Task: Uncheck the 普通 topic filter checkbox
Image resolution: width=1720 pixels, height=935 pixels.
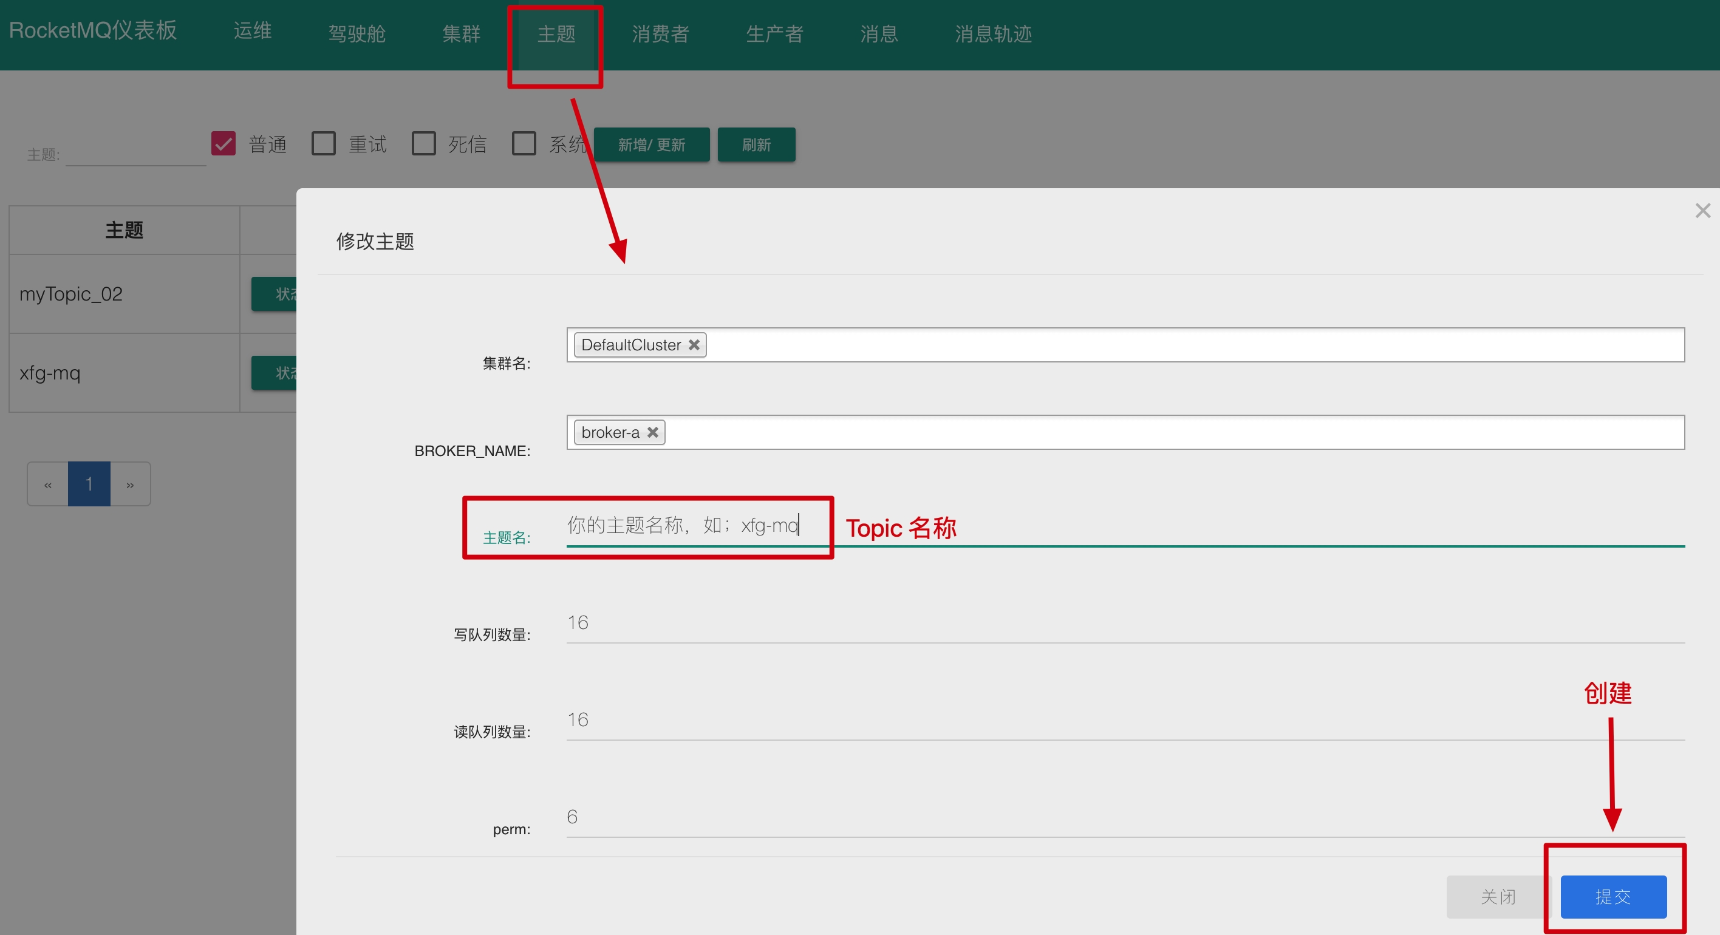Action: [223, 143]
